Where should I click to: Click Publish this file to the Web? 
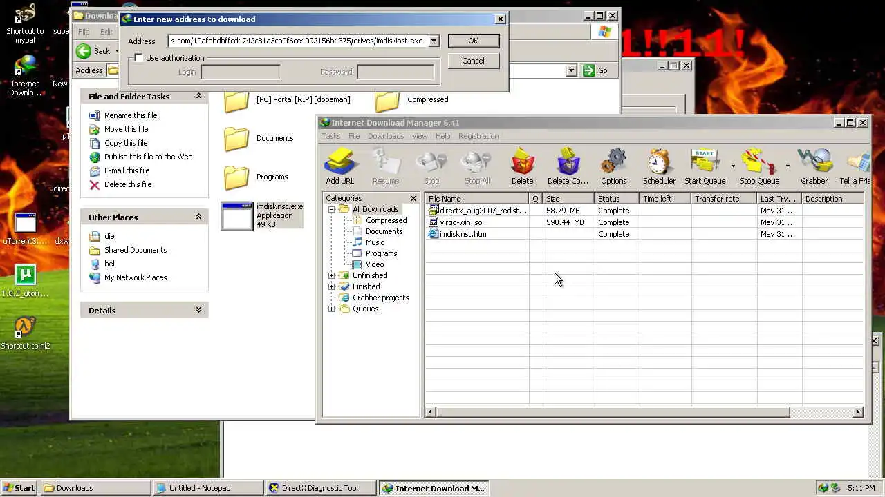pyautogui.click(x=149, y=157)
